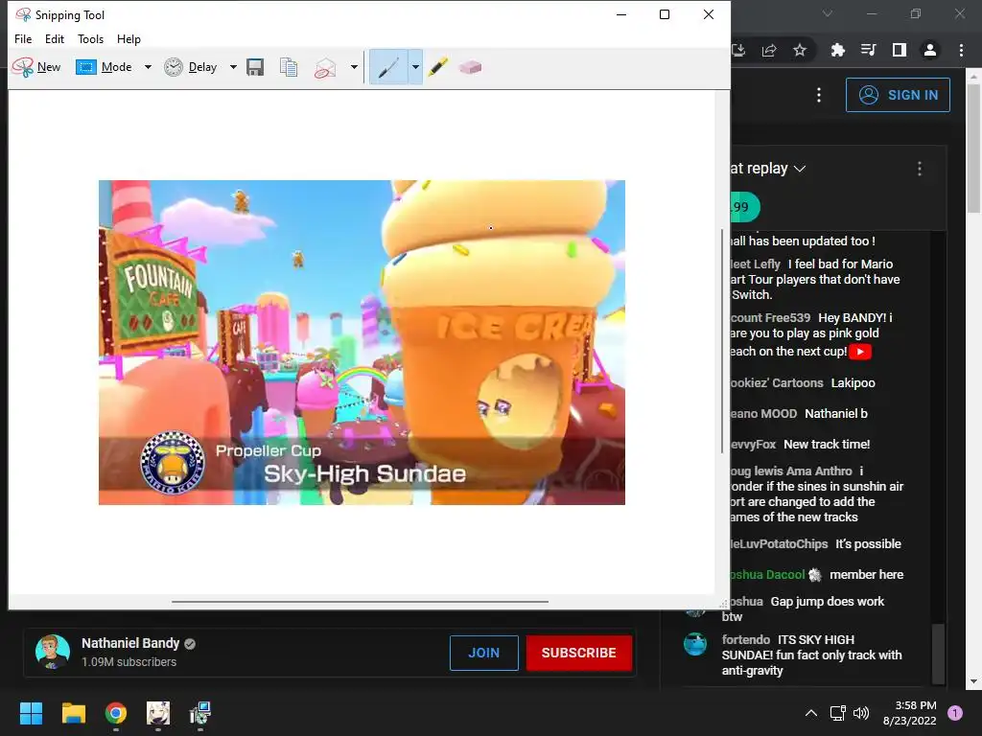982x736 pixels.
Task: Toggle Chrome's side panel icon
Action: 900,50
